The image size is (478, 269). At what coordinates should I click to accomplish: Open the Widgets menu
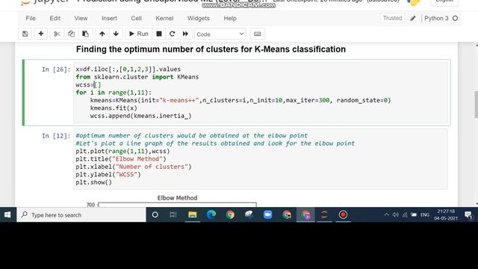pos(199,18)
